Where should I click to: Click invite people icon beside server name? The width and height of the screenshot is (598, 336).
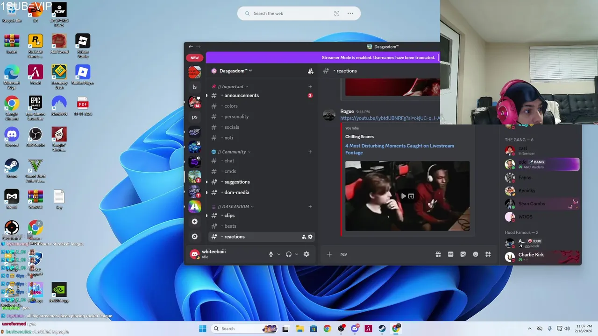coord(310,71)
